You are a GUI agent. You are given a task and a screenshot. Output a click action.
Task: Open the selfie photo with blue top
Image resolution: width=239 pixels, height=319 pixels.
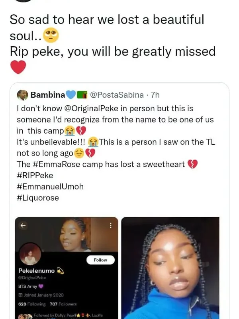pos(170,268)
